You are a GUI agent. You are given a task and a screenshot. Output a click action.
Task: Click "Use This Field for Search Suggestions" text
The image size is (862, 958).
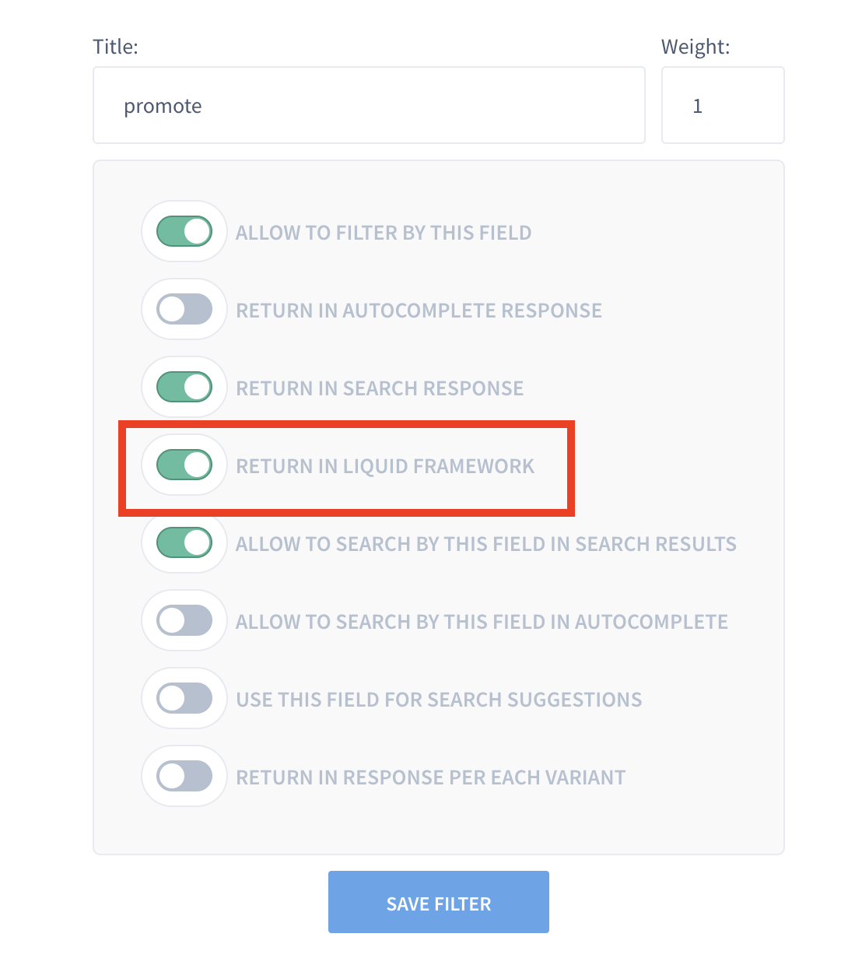(439, 700)
